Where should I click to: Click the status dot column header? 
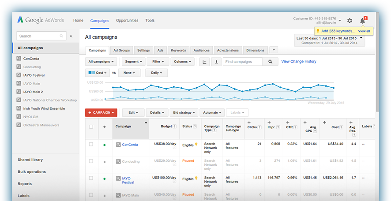[105, 127]
